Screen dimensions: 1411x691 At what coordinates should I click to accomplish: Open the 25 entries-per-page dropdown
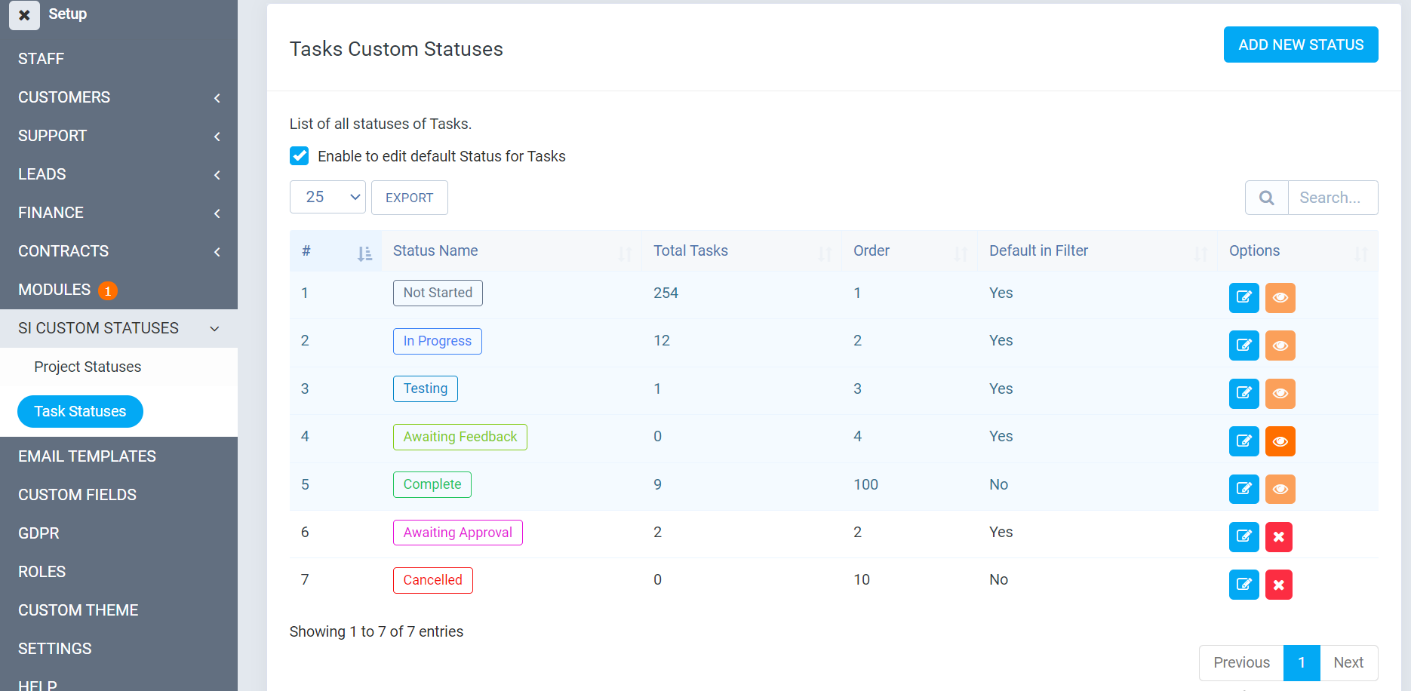click(327, 197)
